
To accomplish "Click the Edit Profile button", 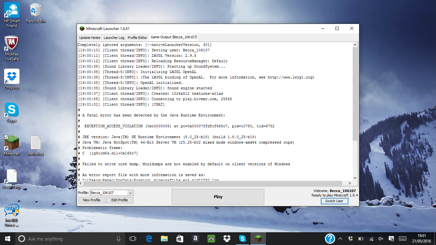I will (120, 200).
